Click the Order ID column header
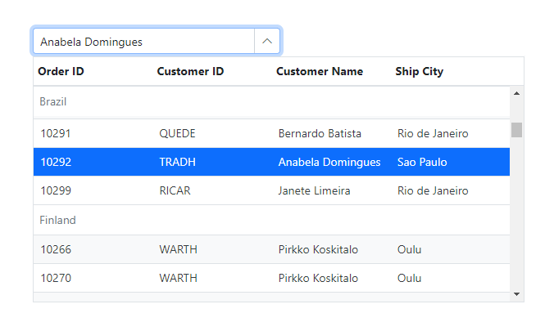Screen dimensions: 554x331 (x=61, y=72)
